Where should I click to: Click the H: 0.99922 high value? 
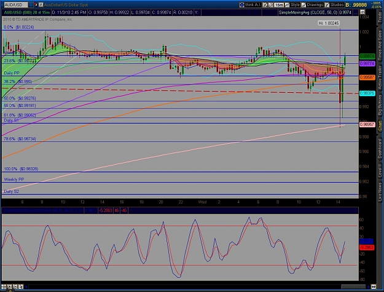(x=119, y=12)
